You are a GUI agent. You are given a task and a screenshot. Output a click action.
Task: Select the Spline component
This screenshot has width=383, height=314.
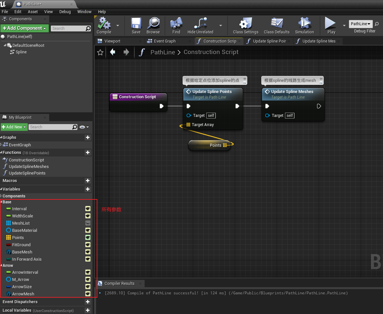pyautogui.click(x=21, y=52)
